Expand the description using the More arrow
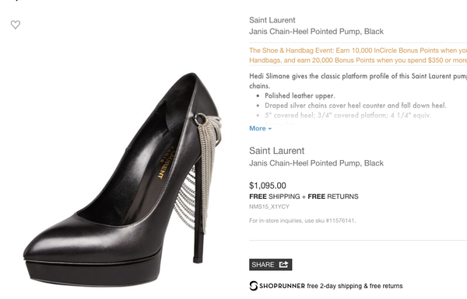467x299 pixels. (x=270, y=129)
